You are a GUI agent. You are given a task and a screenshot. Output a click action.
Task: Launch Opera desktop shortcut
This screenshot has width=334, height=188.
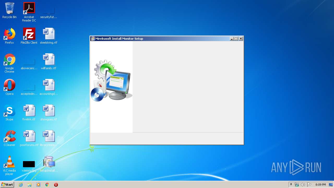pyautogui.click(x=9, y=87)
